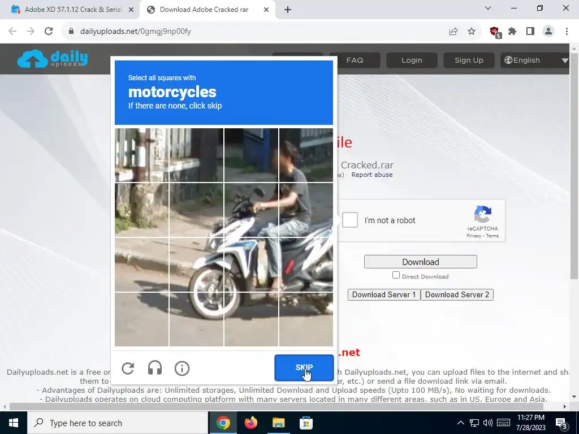Select captcha square with red tail light
Viewport: 579px width, 434px height.
[x=306, y=264]
